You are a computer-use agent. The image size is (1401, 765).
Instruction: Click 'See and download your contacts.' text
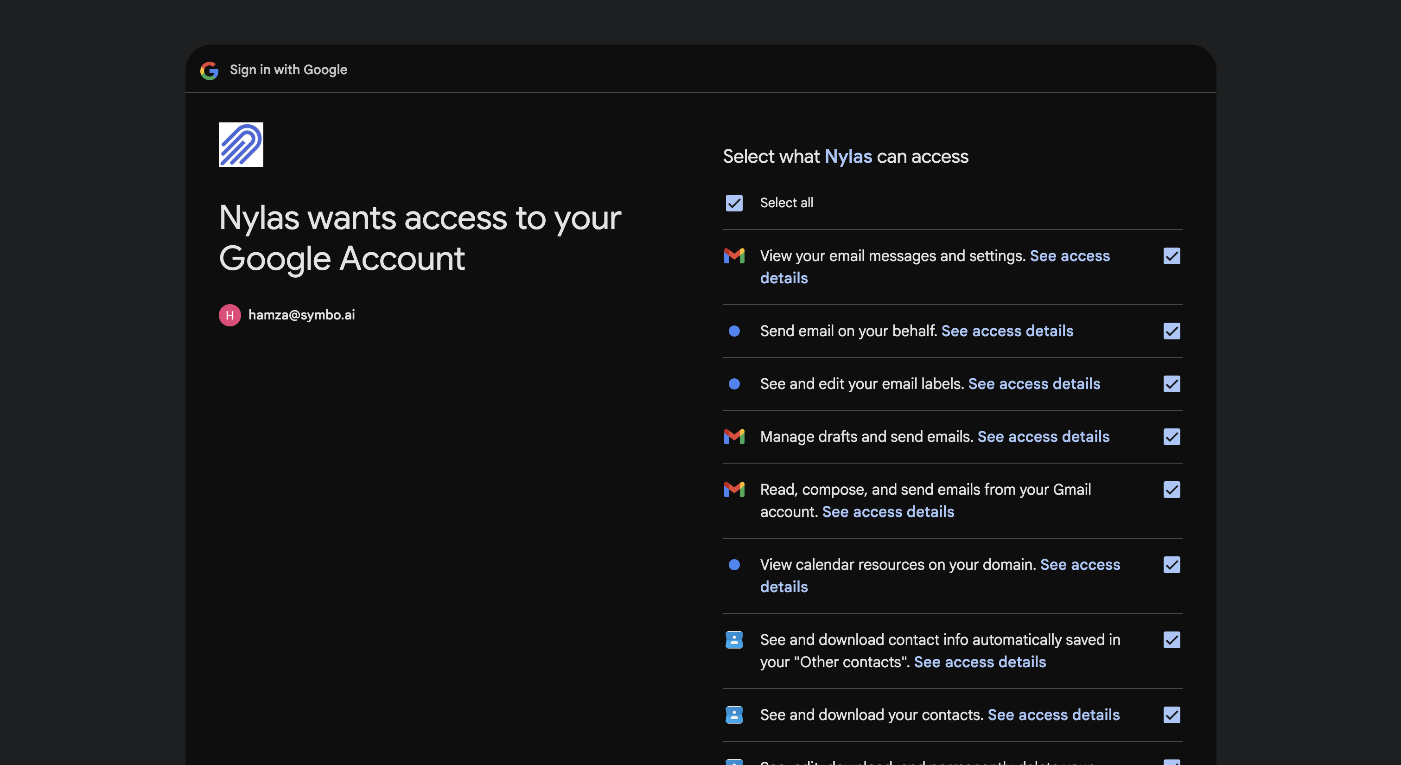pyautogui.click(x=872, y=715)
